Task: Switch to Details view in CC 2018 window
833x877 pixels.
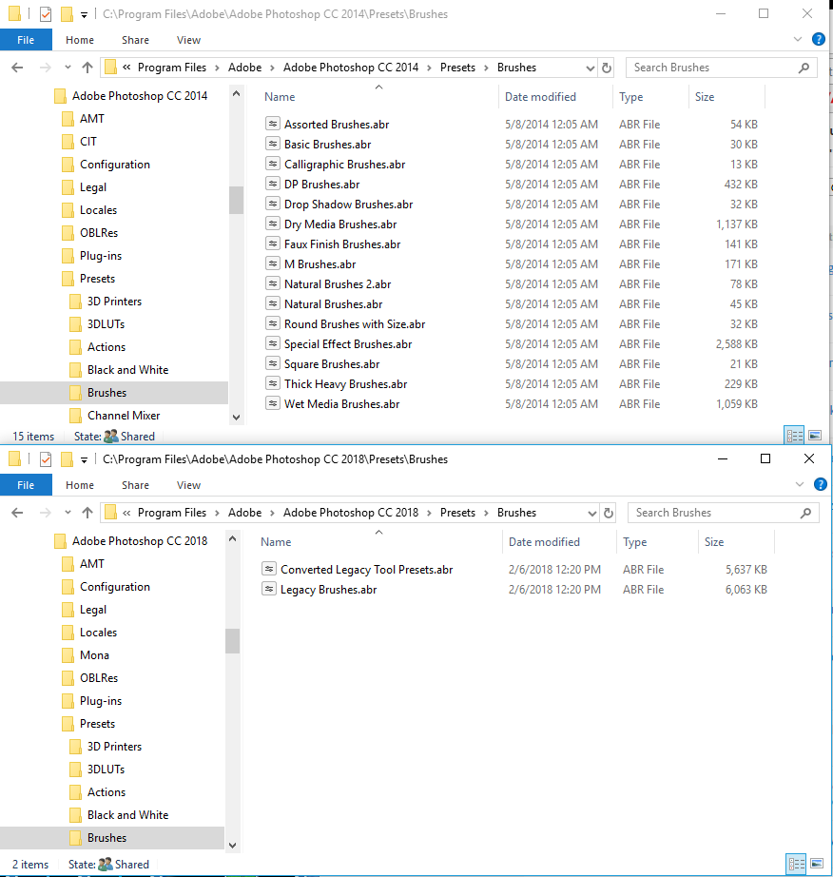Action: [x=796, y=864]
